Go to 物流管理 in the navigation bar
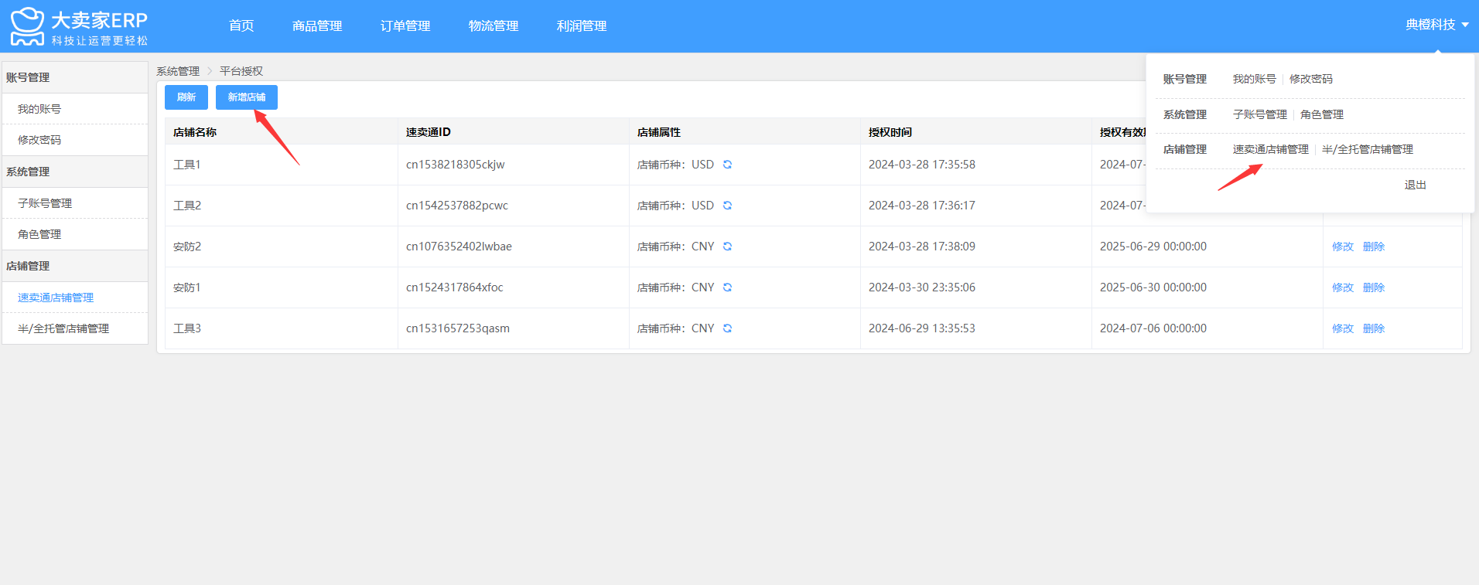 pos(494,26)
